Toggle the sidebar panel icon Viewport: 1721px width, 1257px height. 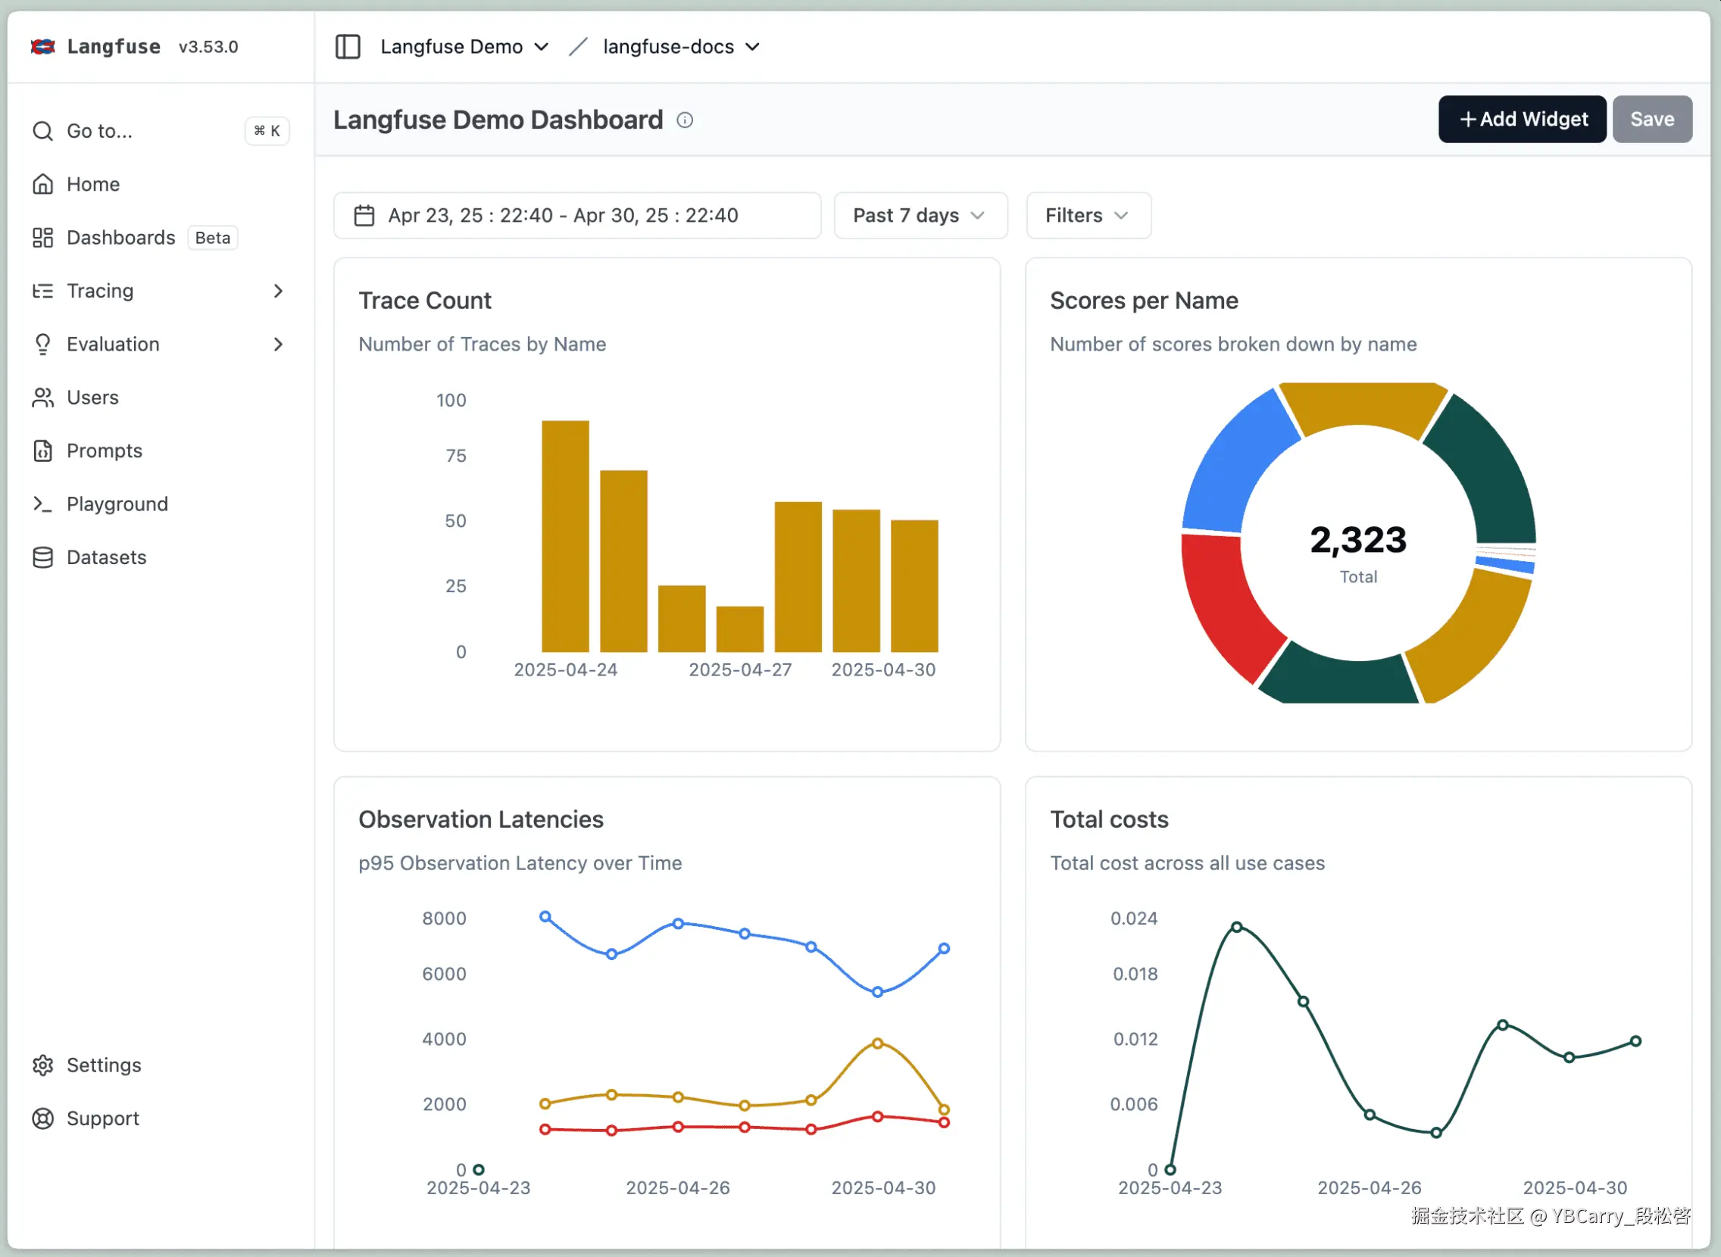click(348, 46)
